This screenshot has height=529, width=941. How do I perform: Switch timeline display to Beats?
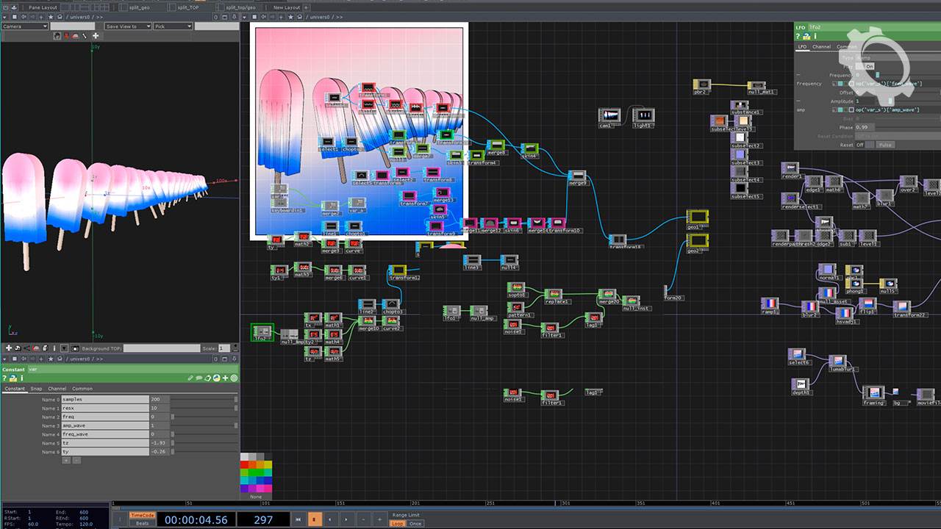(x=142, y=523)
